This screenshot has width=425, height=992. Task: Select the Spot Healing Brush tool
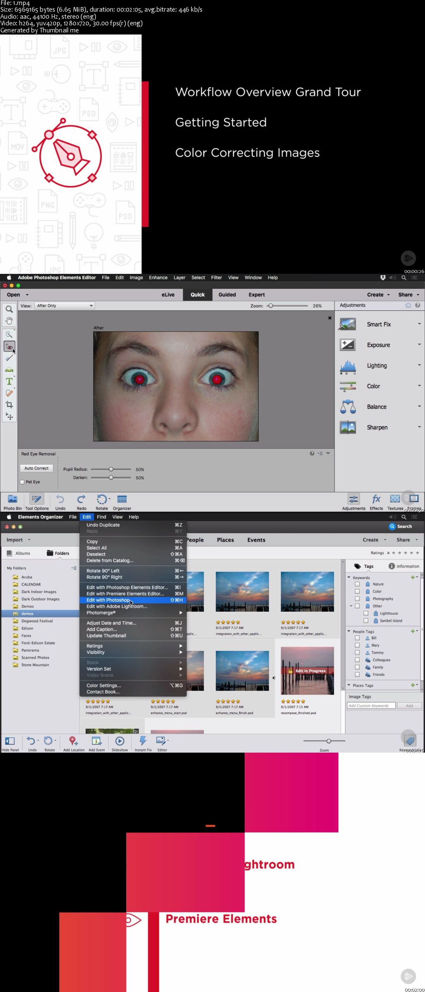[9, 393]
